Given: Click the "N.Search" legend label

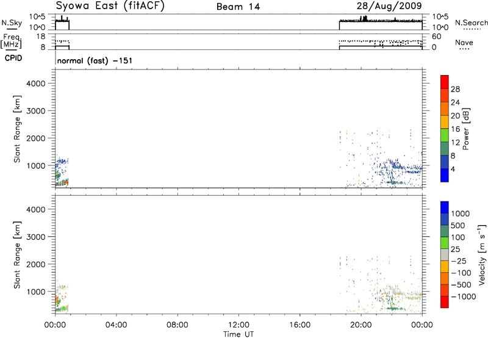Looking at the screenshot, I should pyautogui.click(x=471, y=23).
